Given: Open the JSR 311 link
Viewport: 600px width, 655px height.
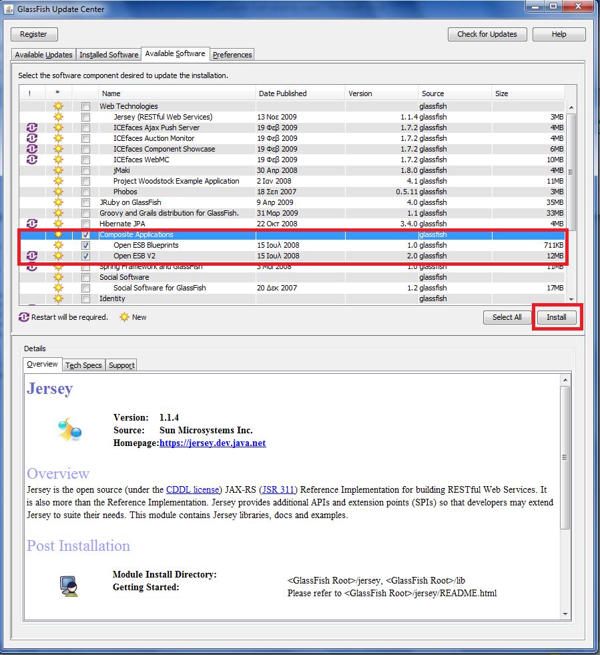Looking at the screenshot, I should [x=278, y=489].
